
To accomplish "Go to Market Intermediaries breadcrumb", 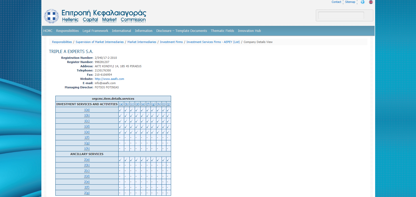I will point(142,42).
